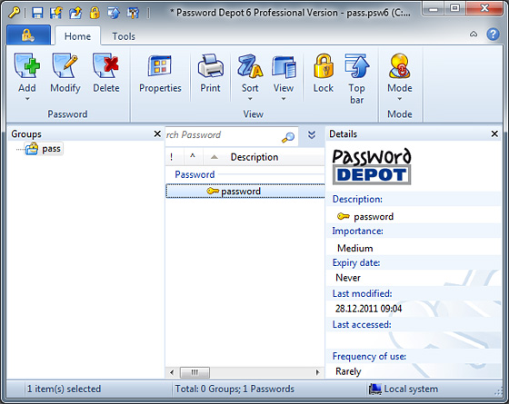
Task: Click the Mode icon
Action: tap(400, 66)
